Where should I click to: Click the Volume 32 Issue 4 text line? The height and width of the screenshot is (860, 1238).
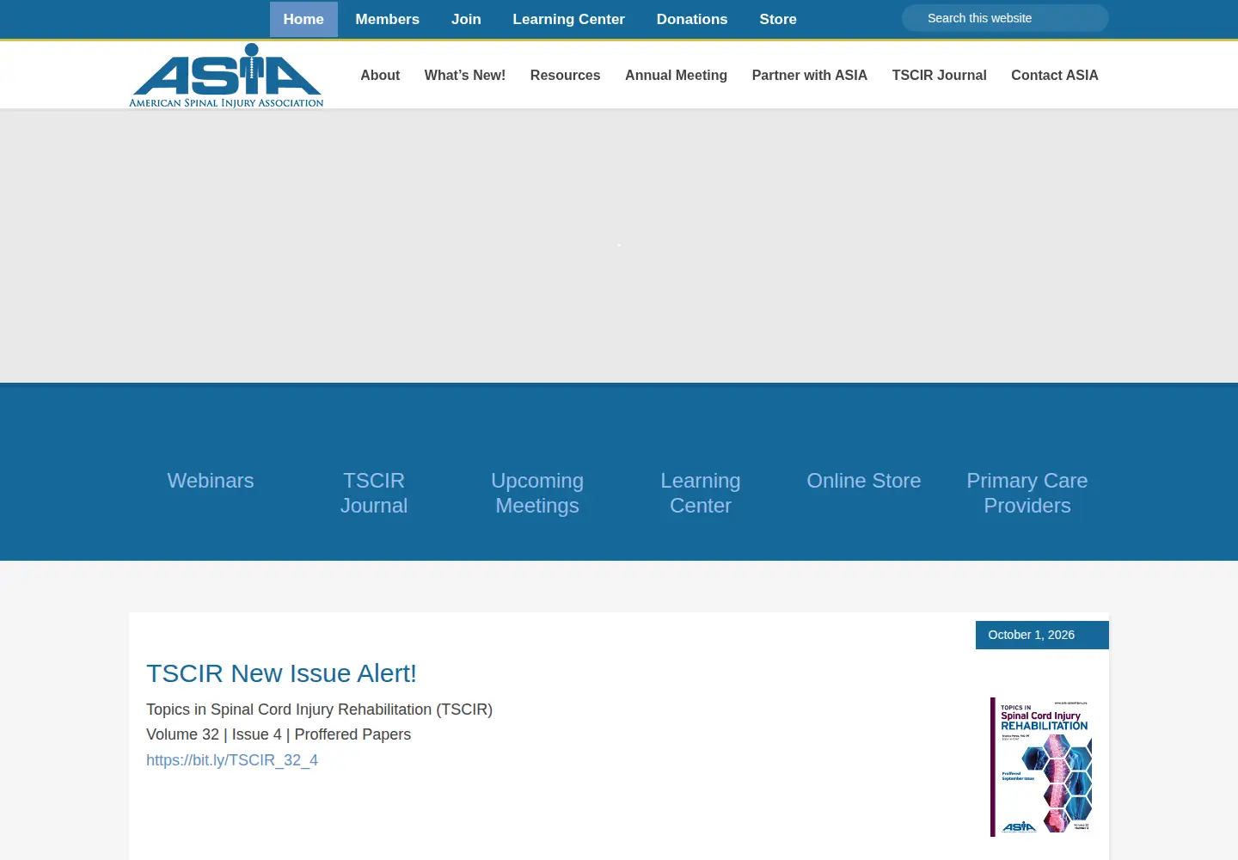pyautogui.click(x=279, y=734)
